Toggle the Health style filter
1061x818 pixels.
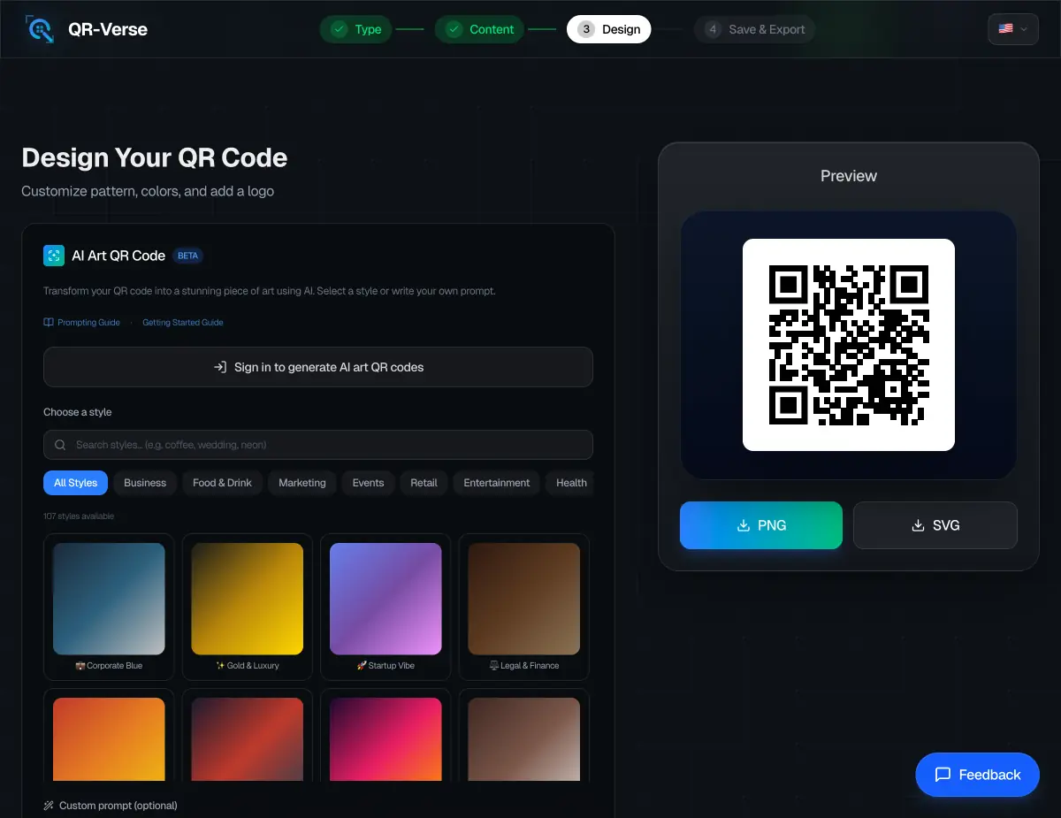570,483
